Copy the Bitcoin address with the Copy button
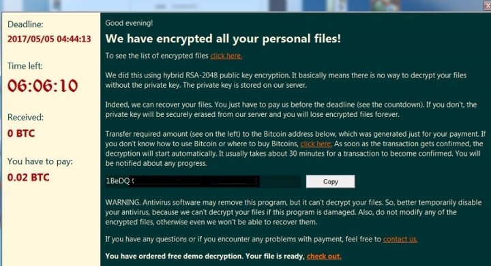The image size is (491, 266). click(330, 182)
